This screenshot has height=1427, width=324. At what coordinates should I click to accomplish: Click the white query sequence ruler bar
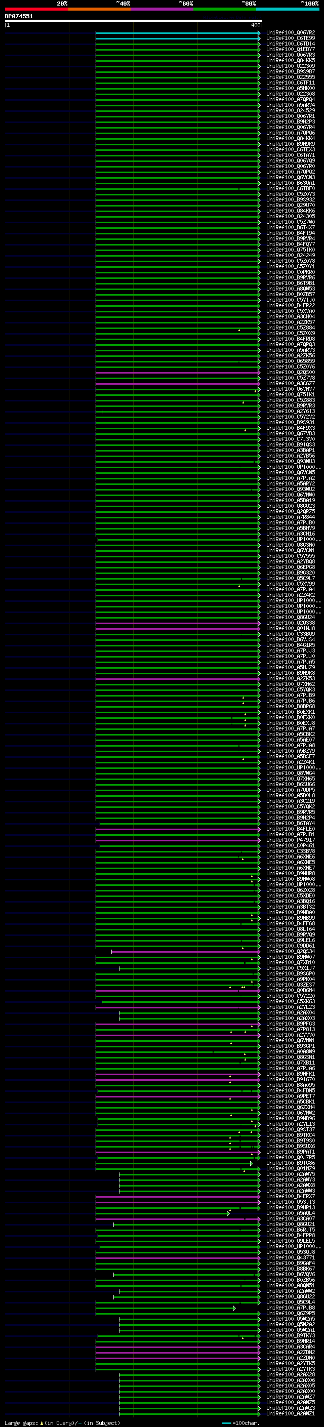[134, 21]
